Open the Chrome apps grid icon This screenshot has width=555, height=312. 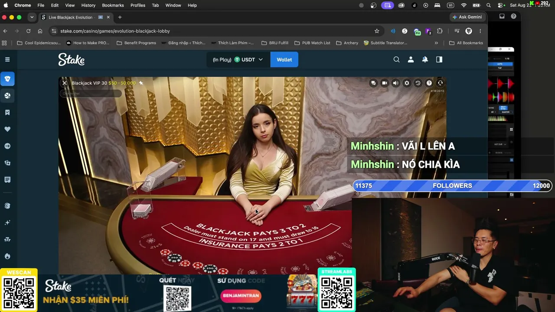[x=5, y=43]
